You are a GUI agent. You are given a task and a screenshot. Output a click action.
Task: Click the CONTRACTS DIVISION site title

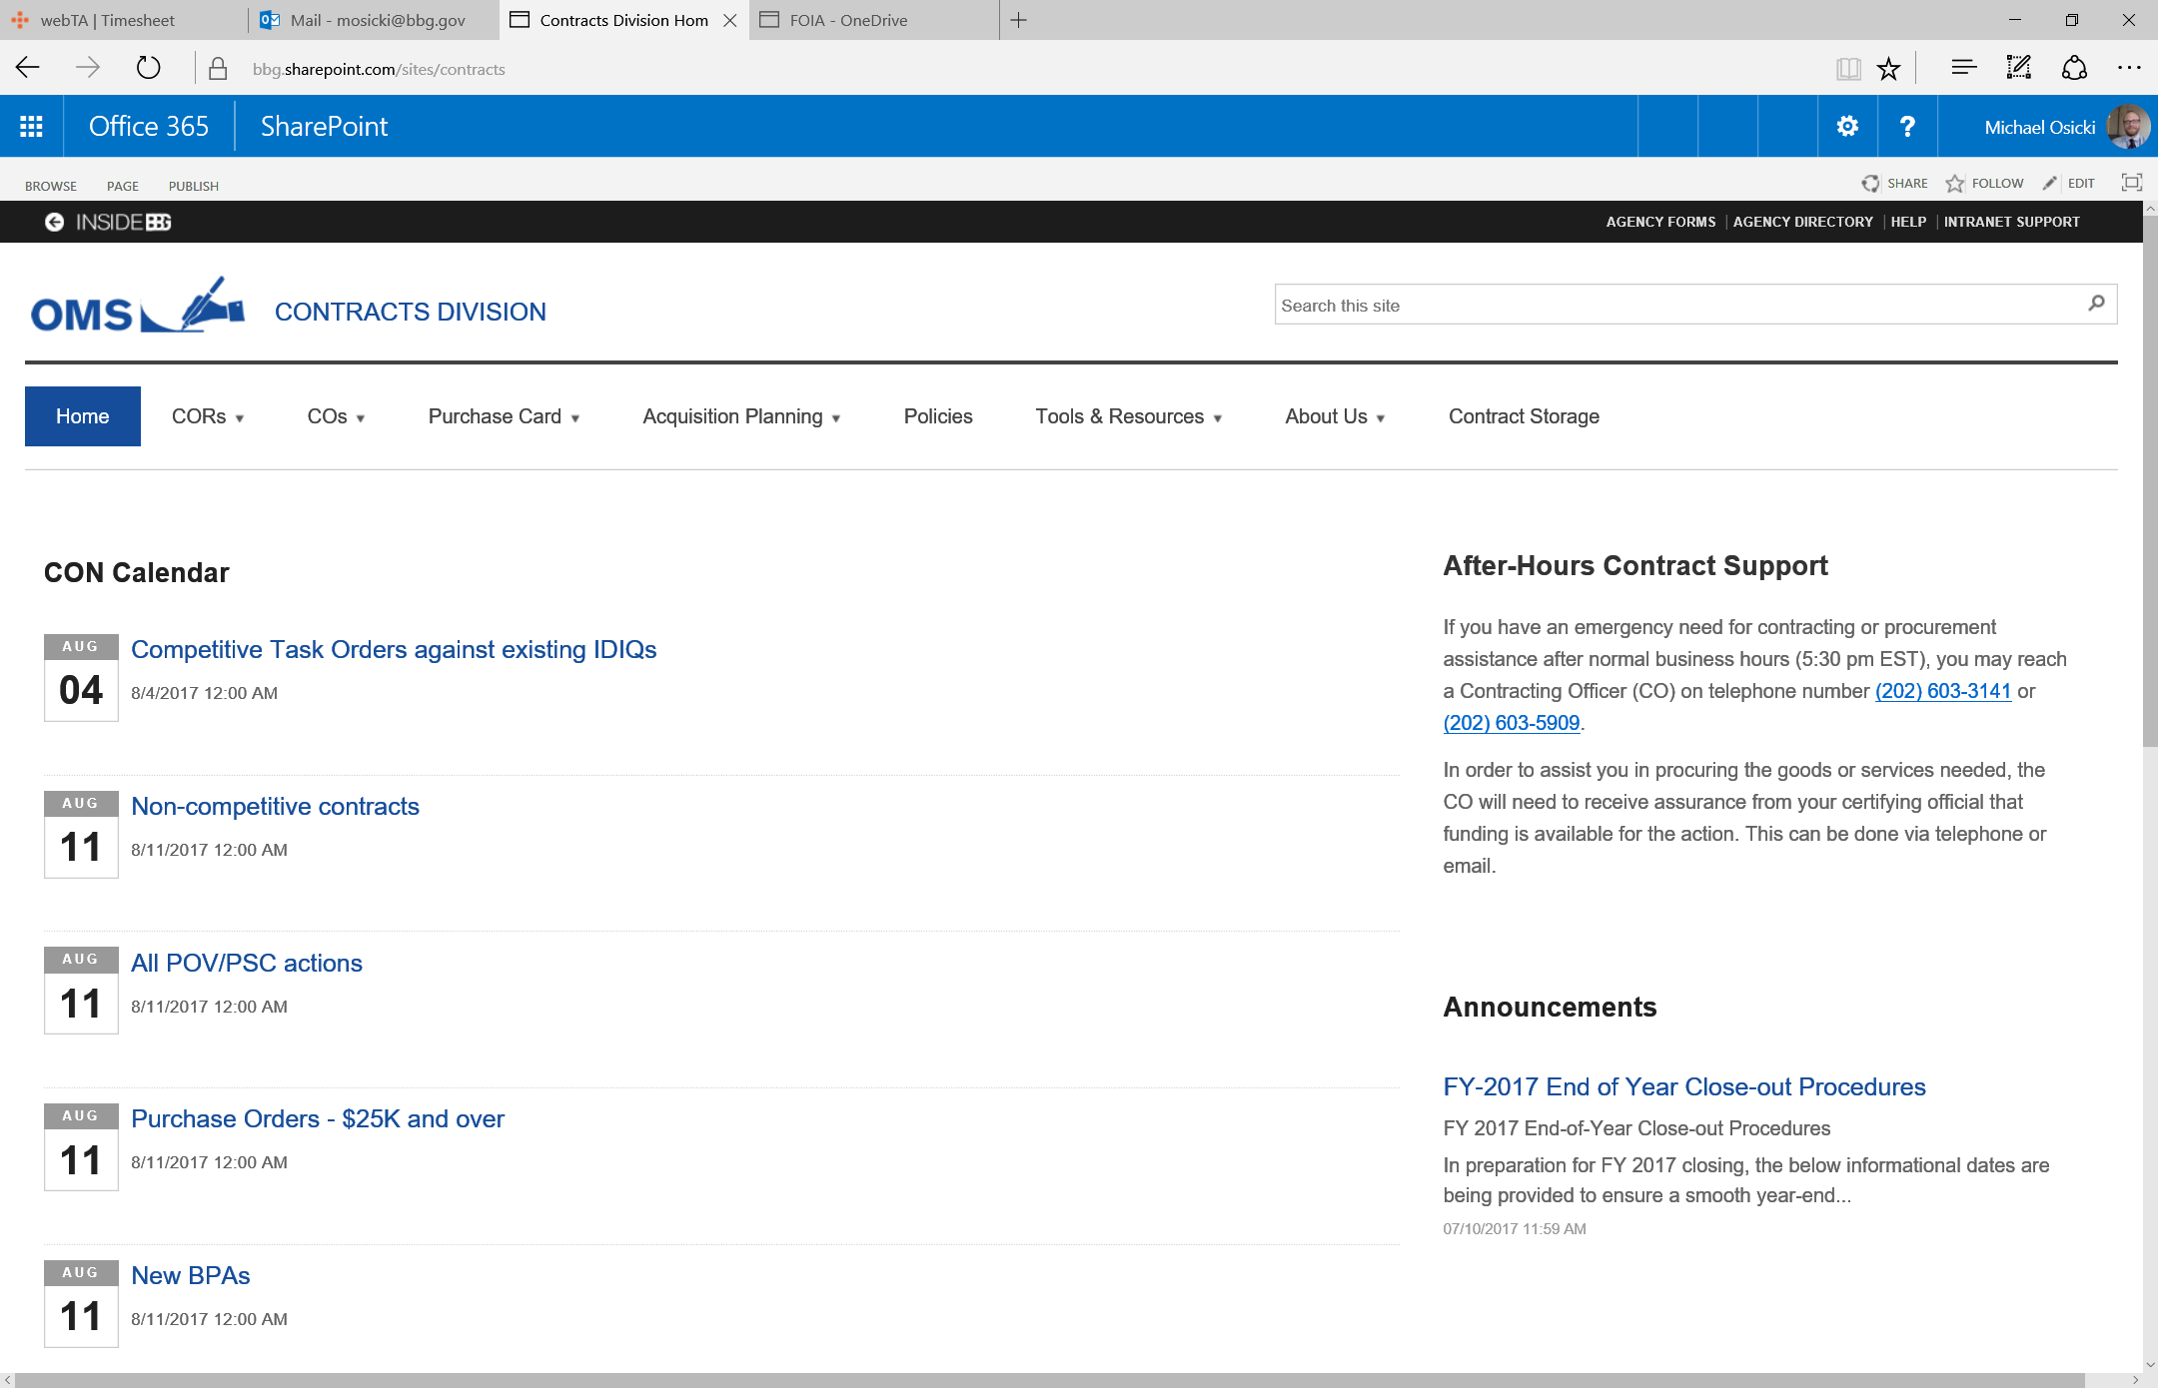tap(411, 312)
